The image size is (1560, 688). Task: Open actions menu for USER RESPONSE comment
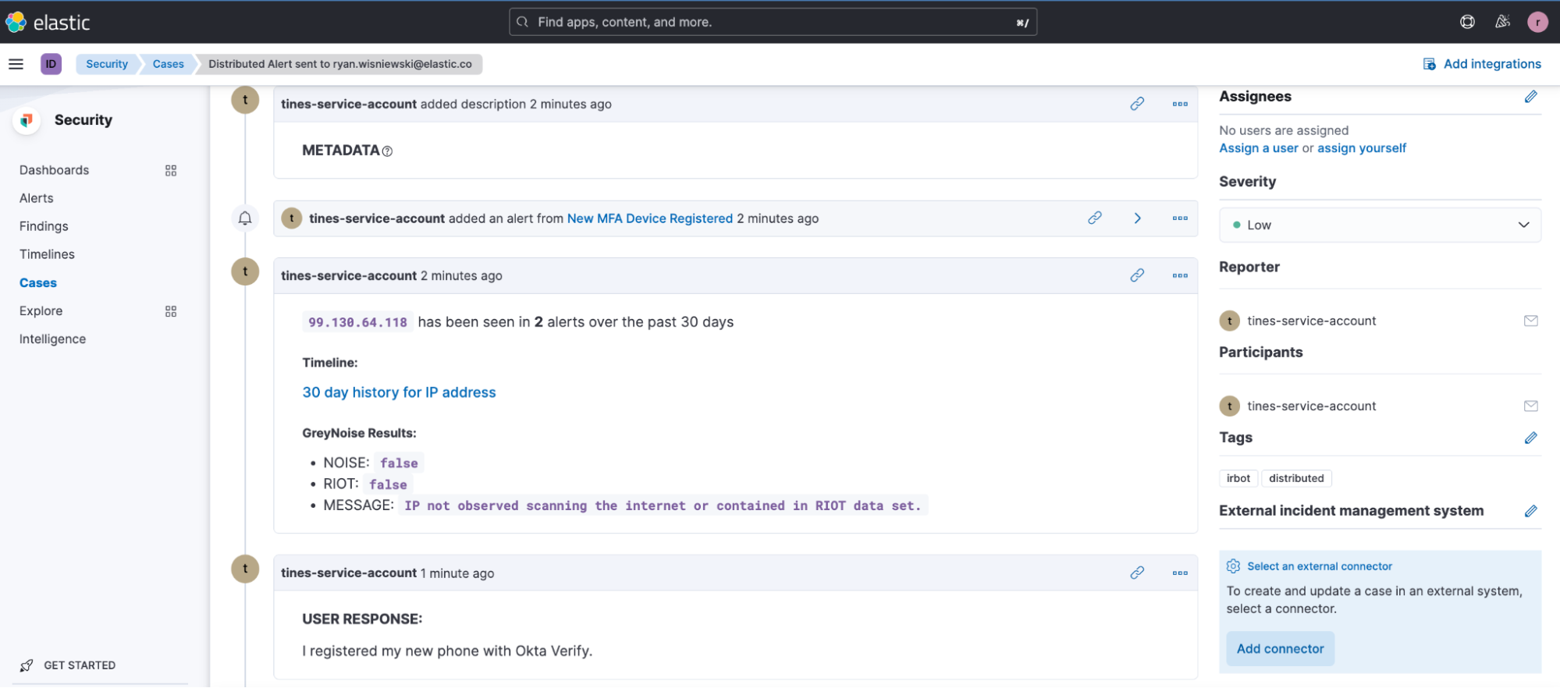(1180, 573)
